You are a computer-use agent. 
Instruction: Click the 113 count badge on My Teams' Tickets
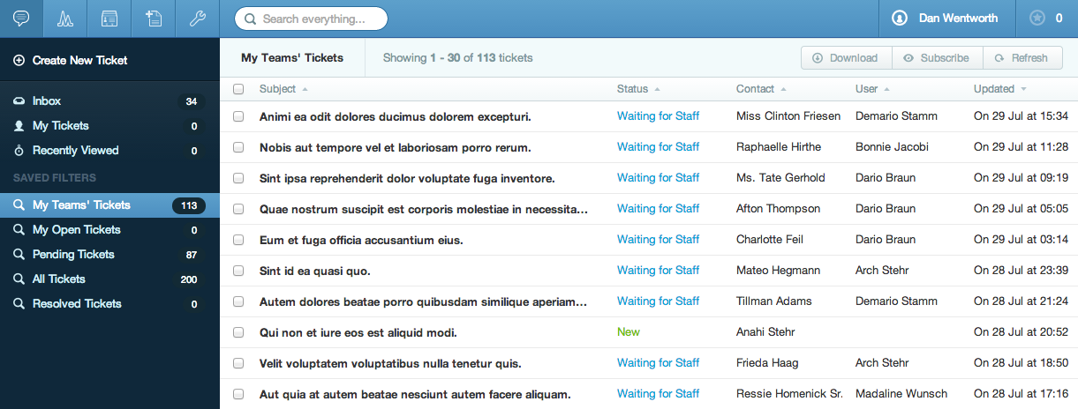coord(189,205)
